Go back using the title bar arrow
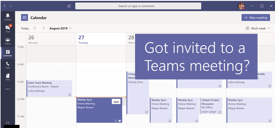275x128 pixels. point(5,6)
